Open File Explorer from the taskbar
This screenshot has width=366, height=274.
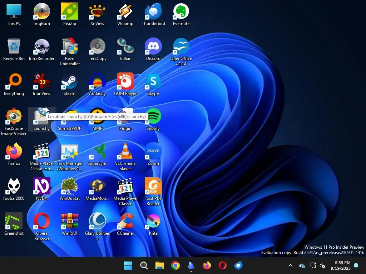[160, 265]
